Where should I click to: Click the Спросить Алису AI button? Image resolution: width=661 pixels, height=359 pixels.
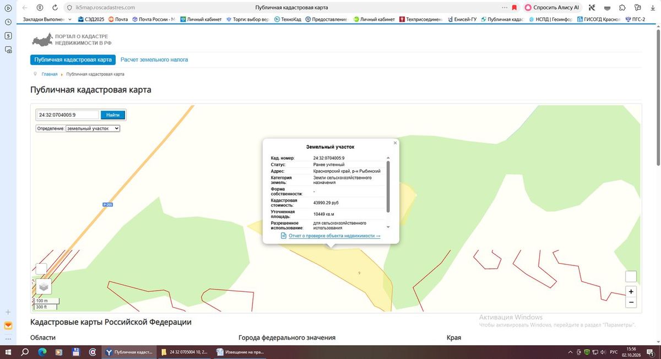[552, 8]
